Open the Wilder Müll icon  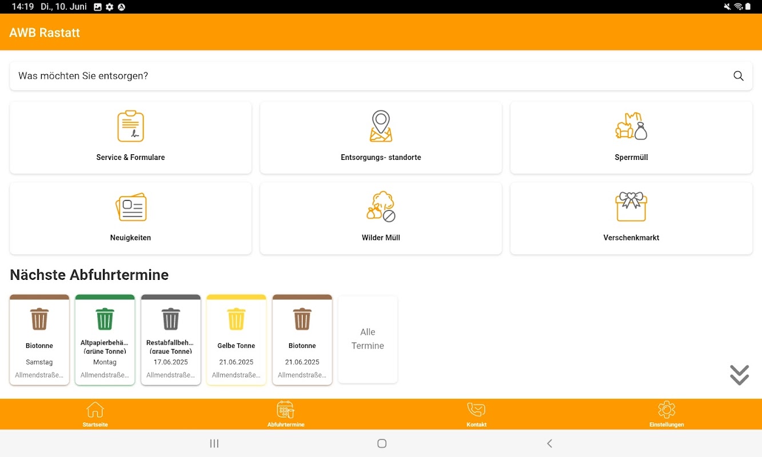click(381, 207)
